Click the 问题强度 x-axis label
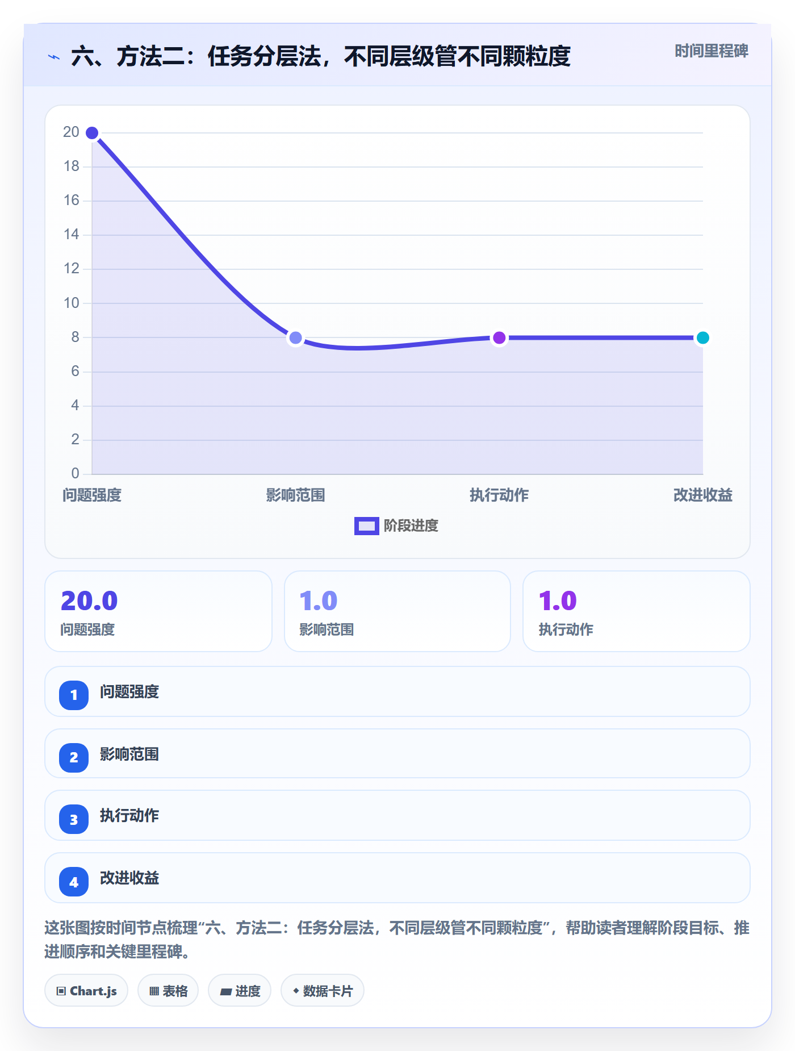This screenshot has width=795, height=1051. 92,495
